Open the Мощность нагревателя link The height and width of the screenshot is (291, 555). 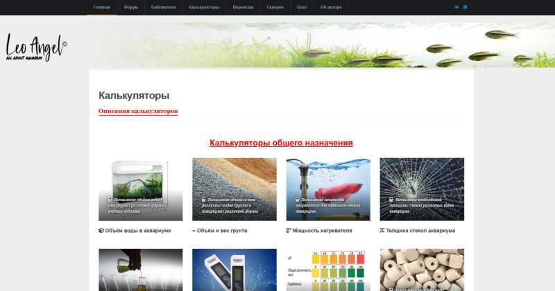[x=322, y=231]
